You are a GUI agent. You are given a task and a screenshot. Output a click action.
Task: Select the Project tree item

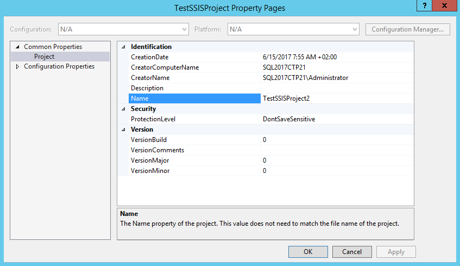pyautogui.click(x=44, y=57)
